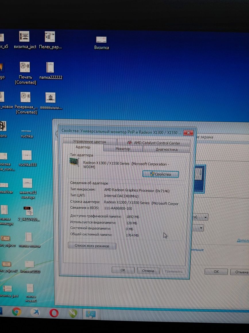Open the вввввыыы desktop icon
Image resolution: width=249 pixels, height=333 pixels.
point(51,101)
